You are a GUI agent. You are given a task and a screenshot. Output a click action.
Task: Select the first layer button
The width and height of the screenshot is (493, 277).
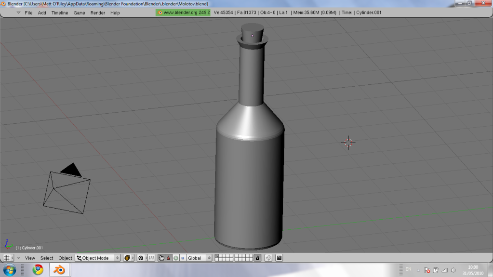click(x=217, y=256)
